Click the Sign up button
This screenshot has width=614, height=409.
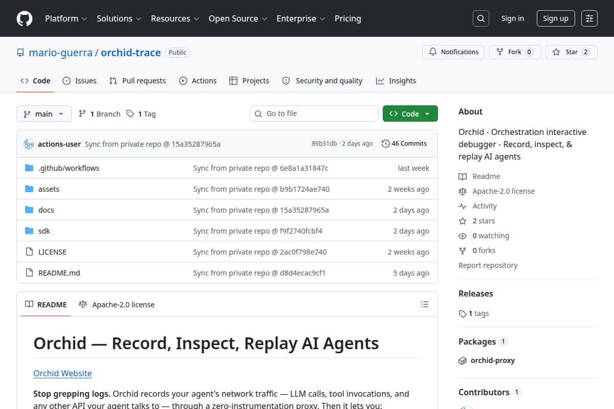point(556,18)
